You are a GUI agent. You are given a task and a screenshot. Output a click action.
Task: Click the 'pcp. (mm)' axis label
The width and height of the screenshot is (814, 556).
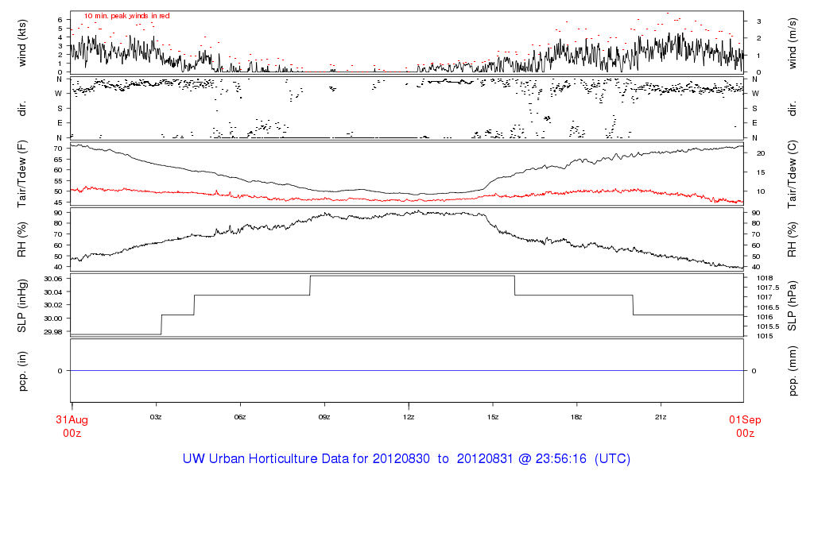coord(792,372)
